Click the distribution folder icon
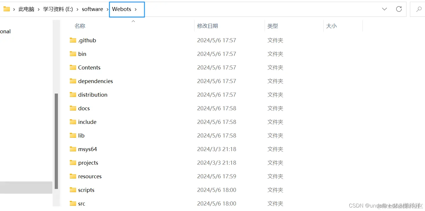This screenshot has height=211, width=425. pos(73,95)
